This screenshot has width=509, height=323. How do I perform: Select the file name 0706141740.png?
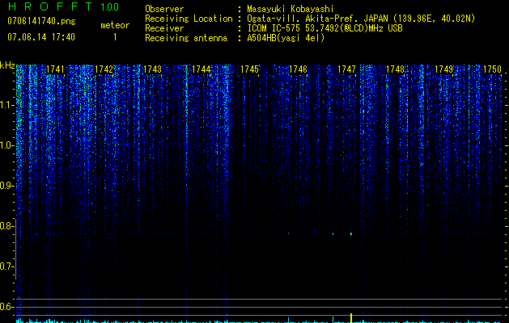41,21
